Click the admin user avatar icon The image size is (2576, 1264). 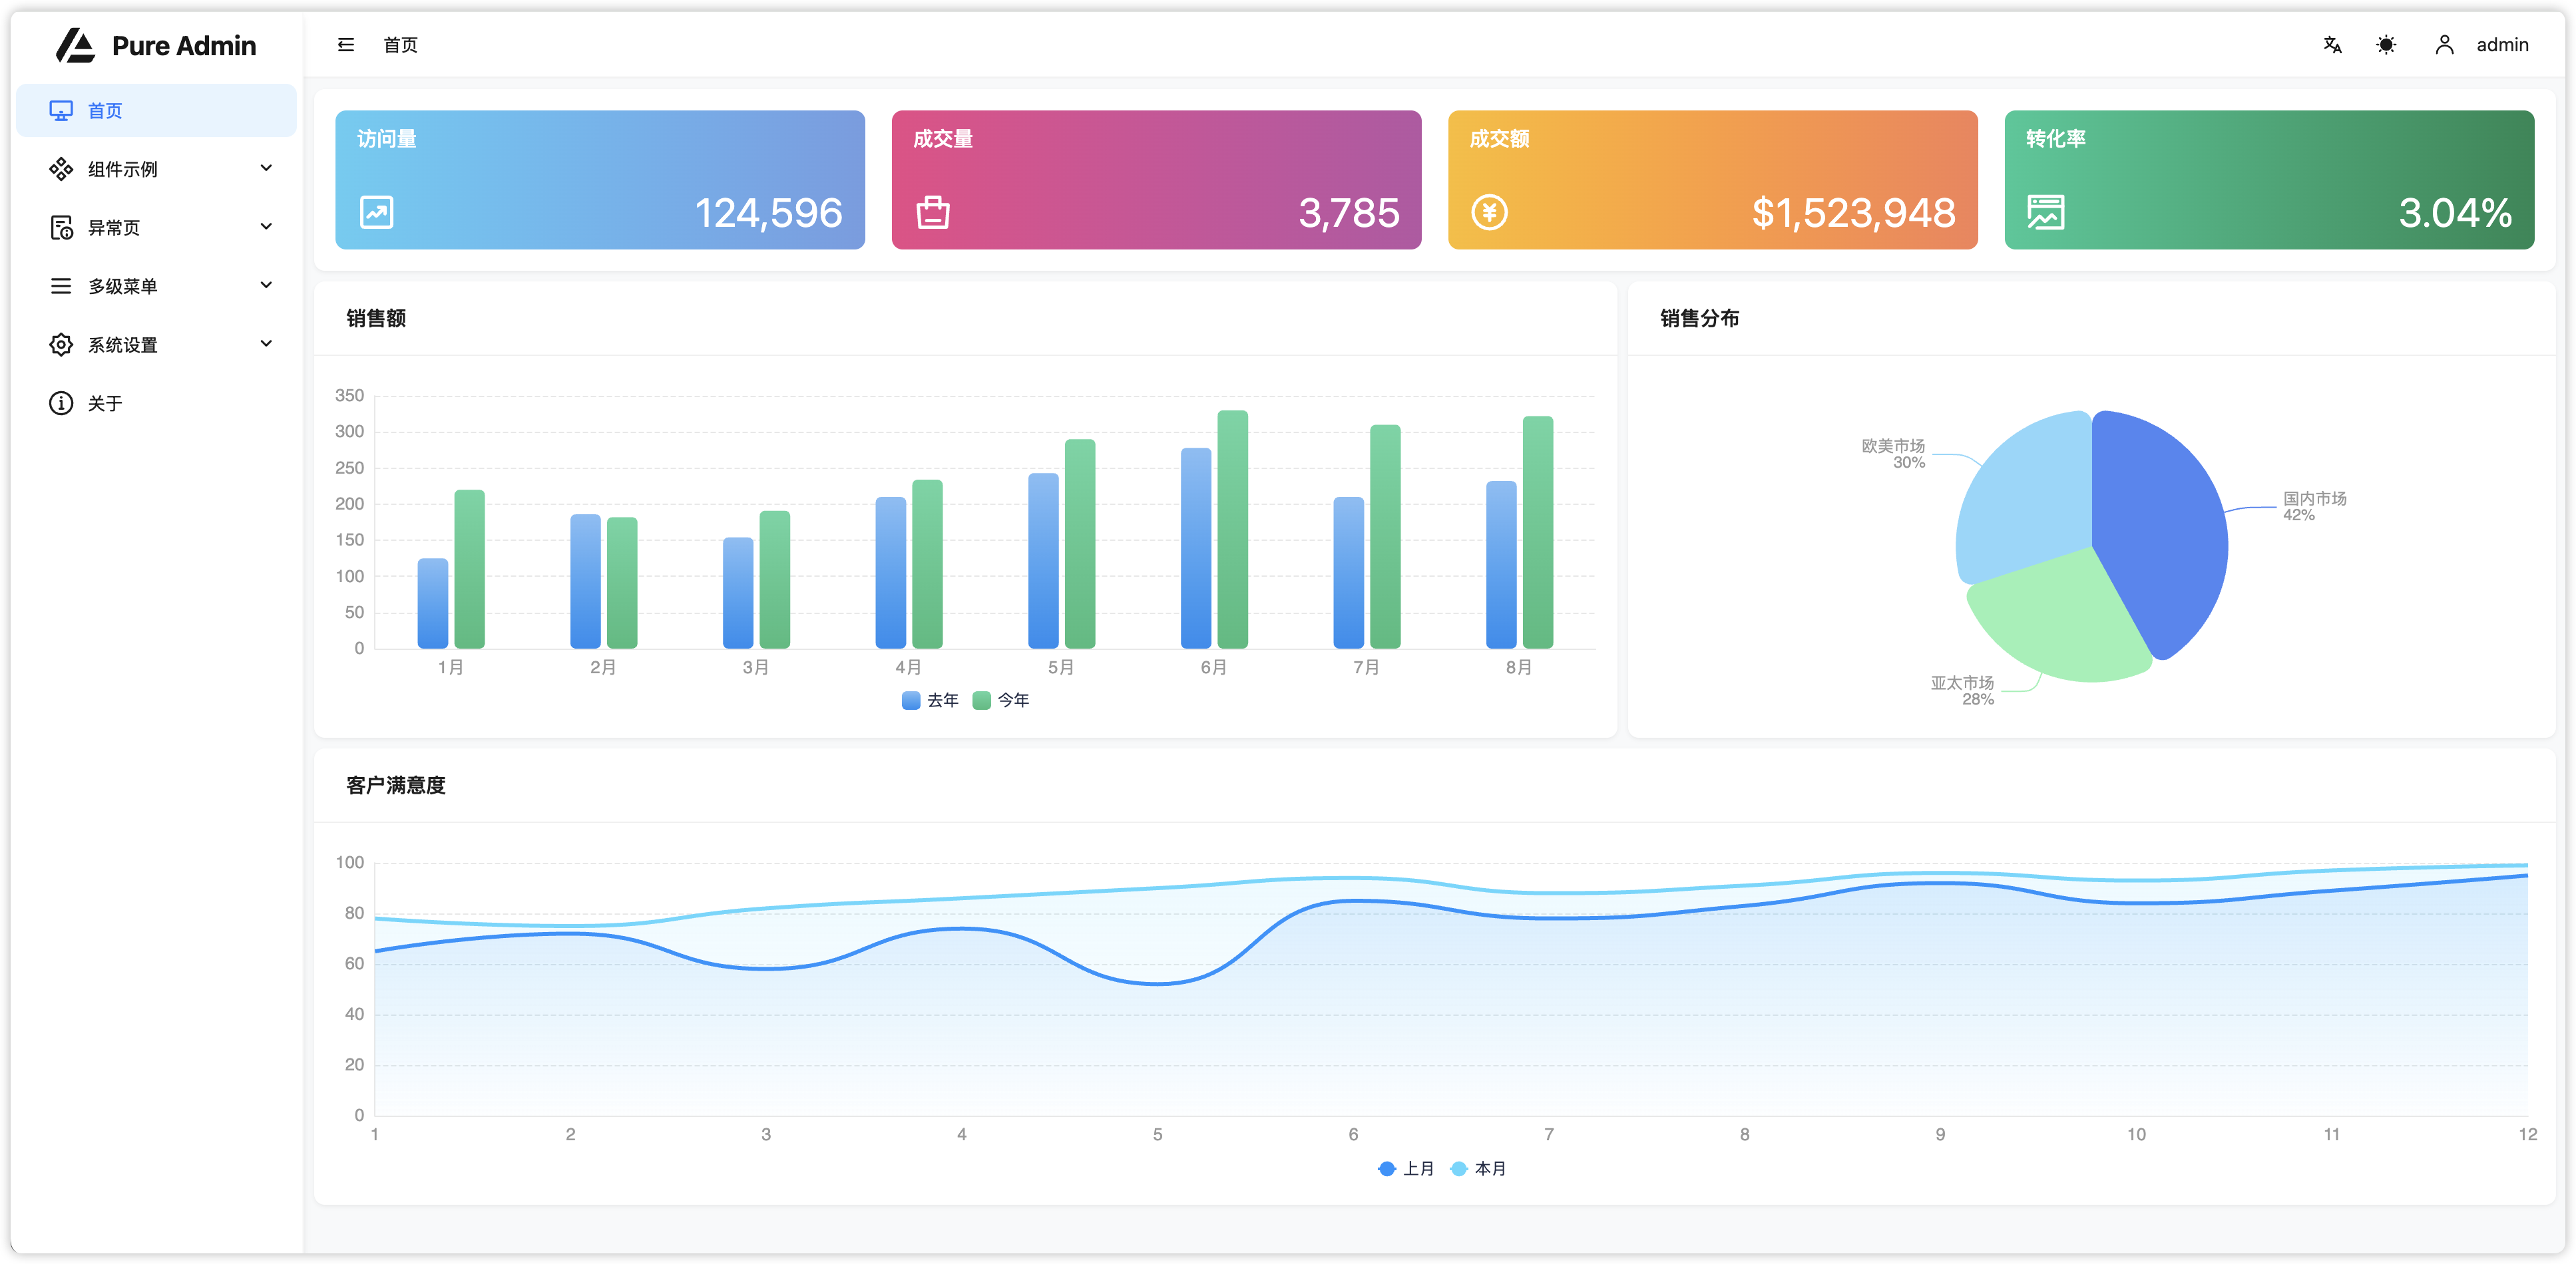[x=2444, y=45]
